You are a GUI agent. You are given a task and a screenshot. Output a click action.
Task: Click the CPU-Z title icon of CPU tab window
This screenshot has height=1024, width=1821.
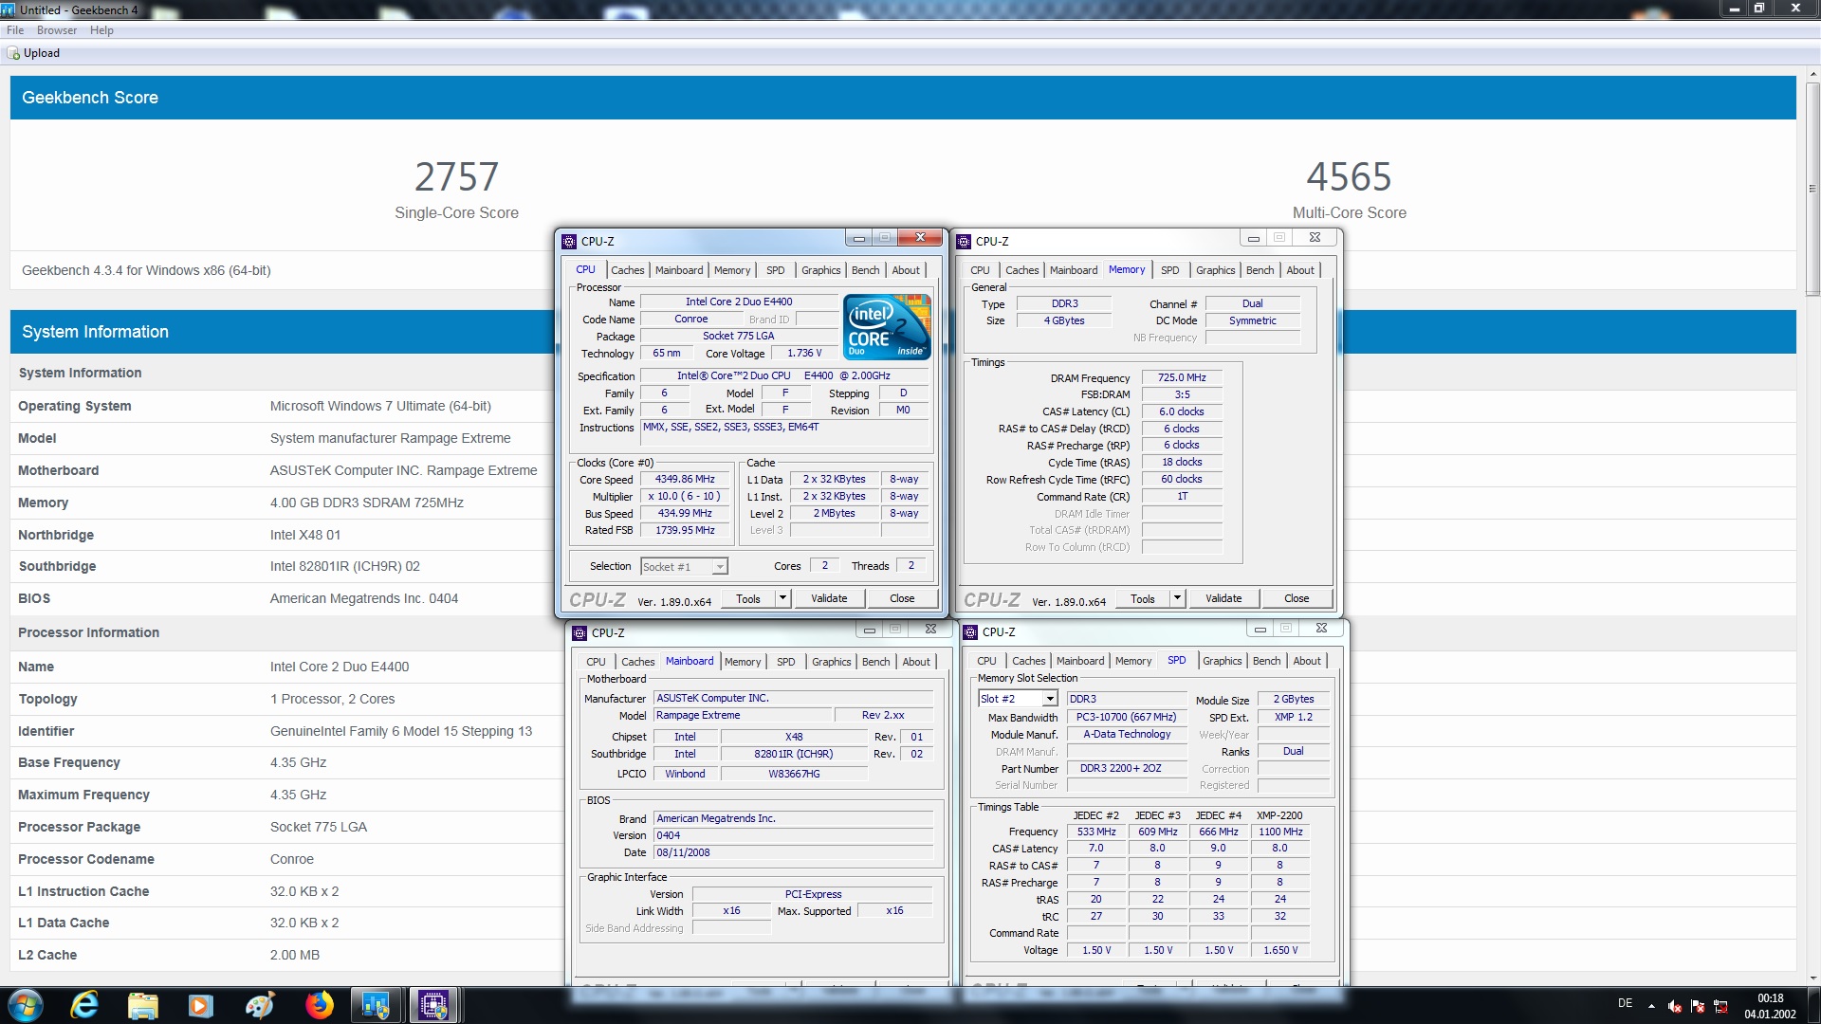569,242
